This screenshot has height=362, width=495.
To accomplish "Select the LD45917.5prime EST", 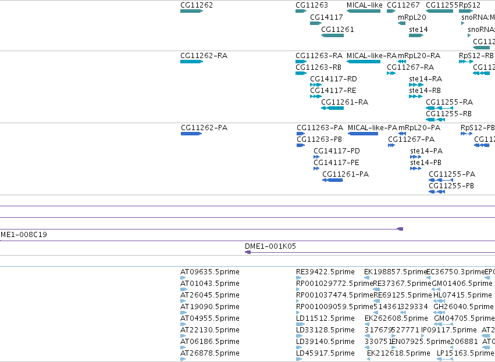I will 298,359.
